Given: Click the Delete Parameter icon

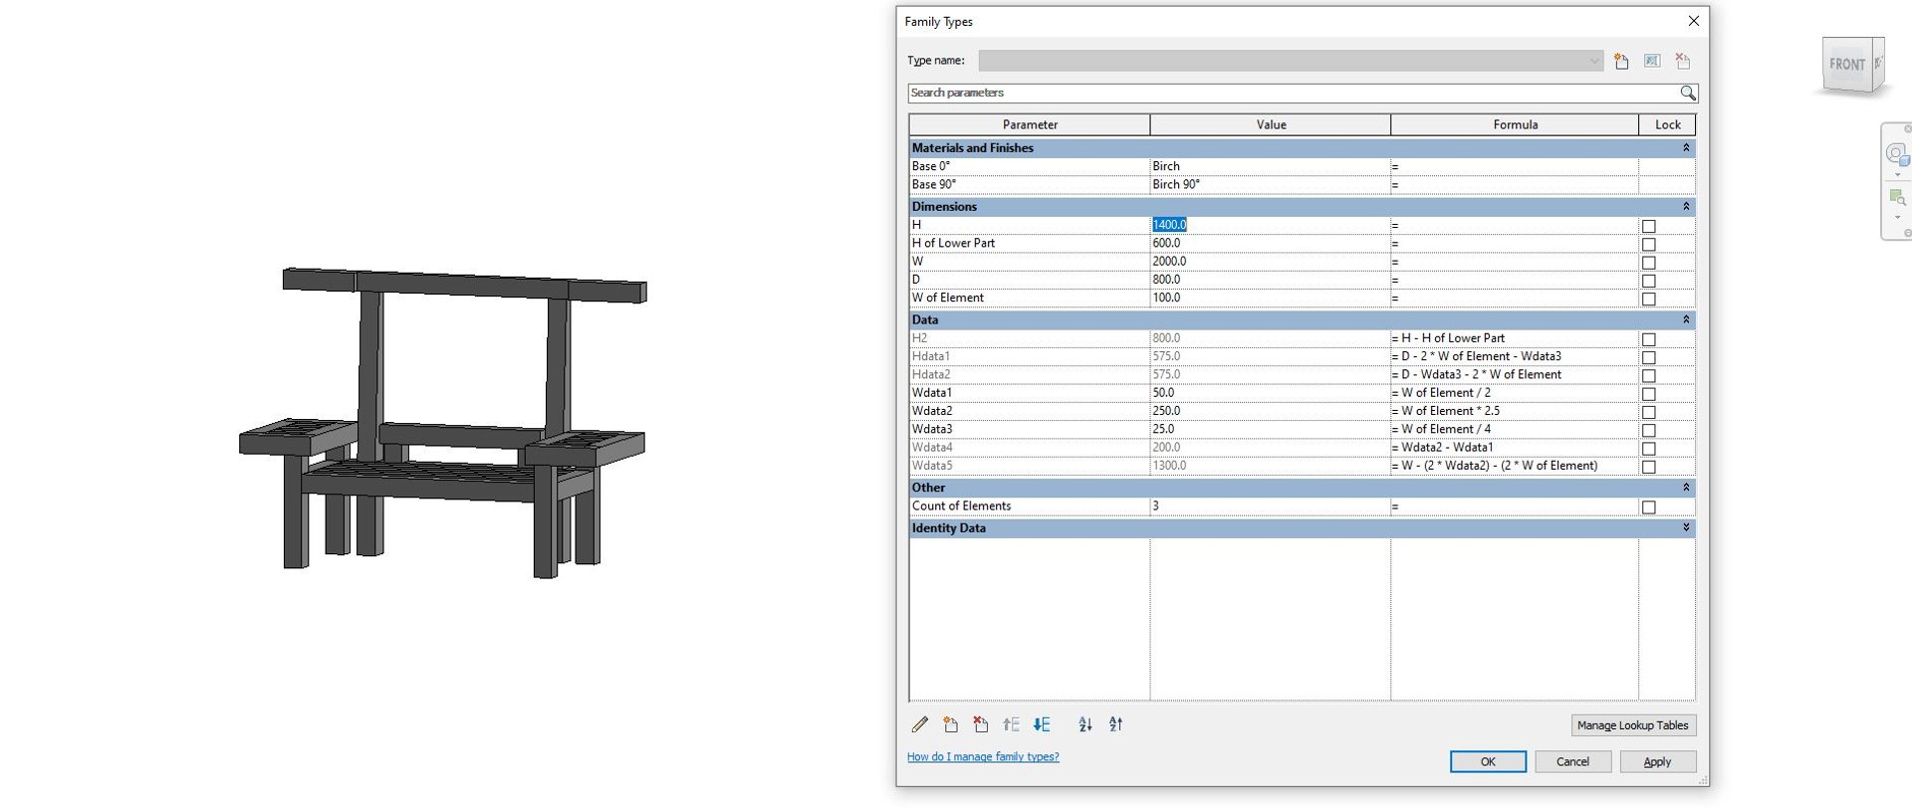Looking at the screenshot, I should tap(981, 724).
